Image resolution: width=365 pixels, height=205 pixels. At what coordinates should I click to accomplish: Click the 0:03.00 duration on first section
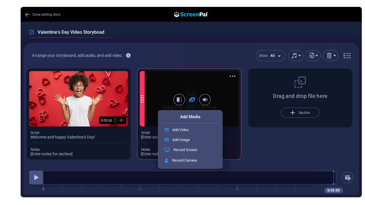point(106,120)
